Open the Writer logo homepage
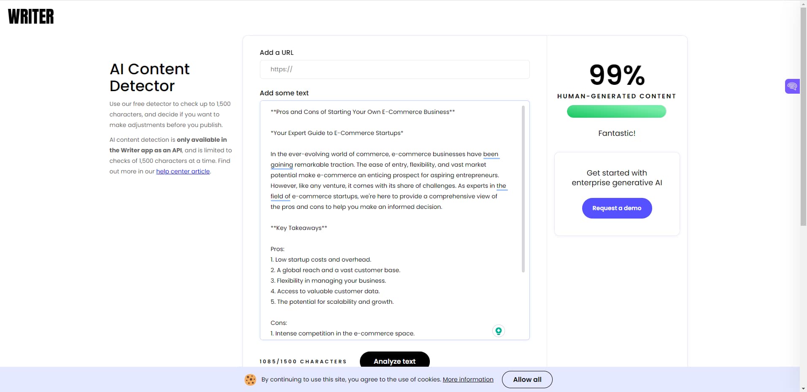 coord(30,16)
